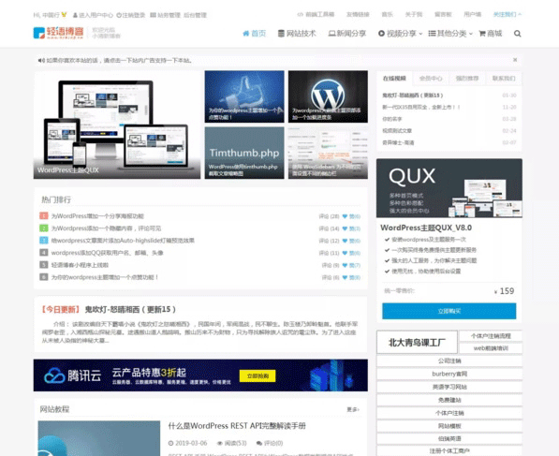Open the burberry官网 ad link
Viewport: 559px width, 456px height.
pos(449,374)
